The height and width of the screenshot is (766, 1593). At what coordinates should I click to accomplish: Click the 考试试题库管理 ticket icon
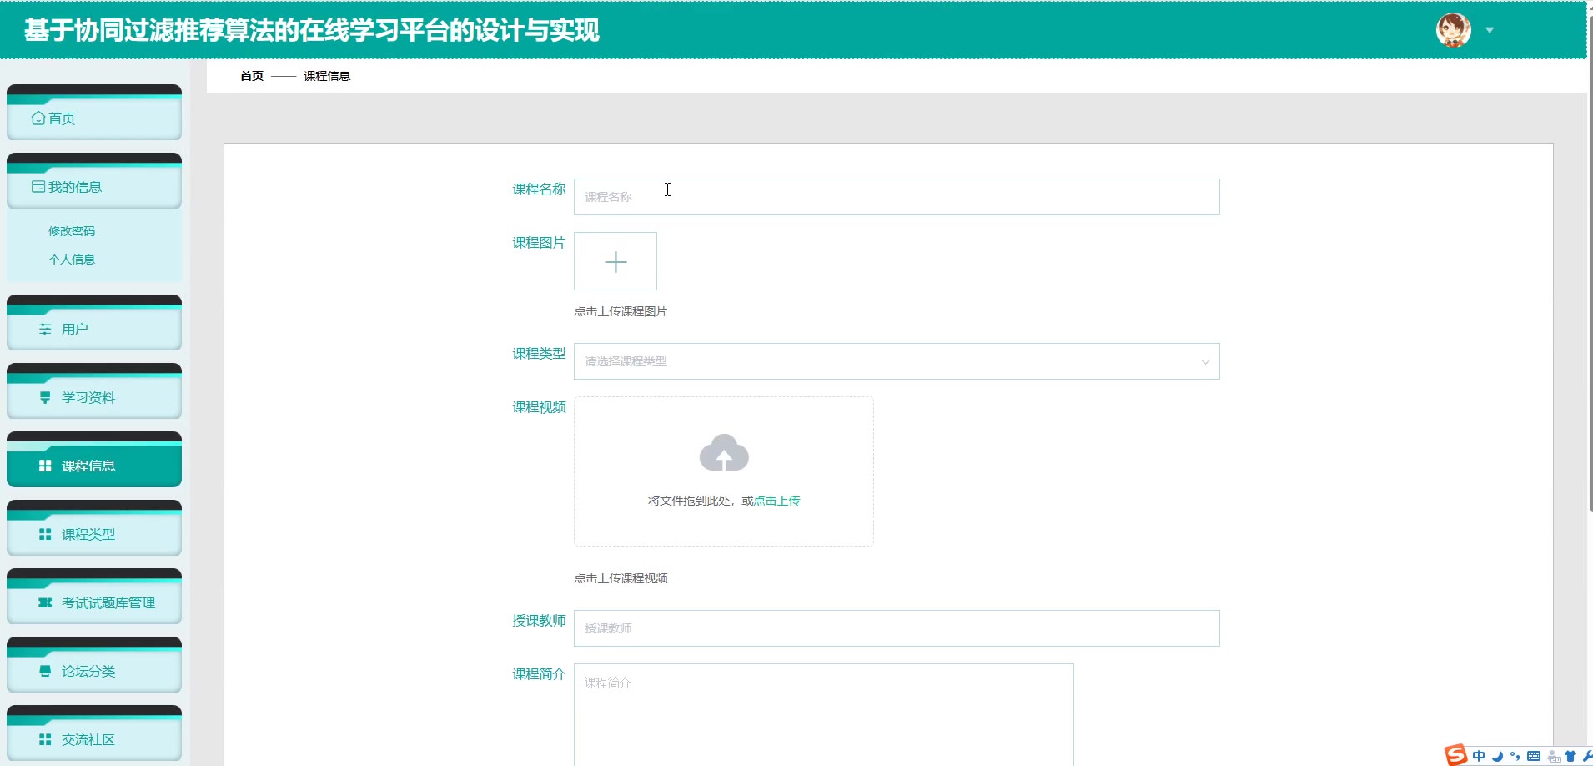click(45, 603)
